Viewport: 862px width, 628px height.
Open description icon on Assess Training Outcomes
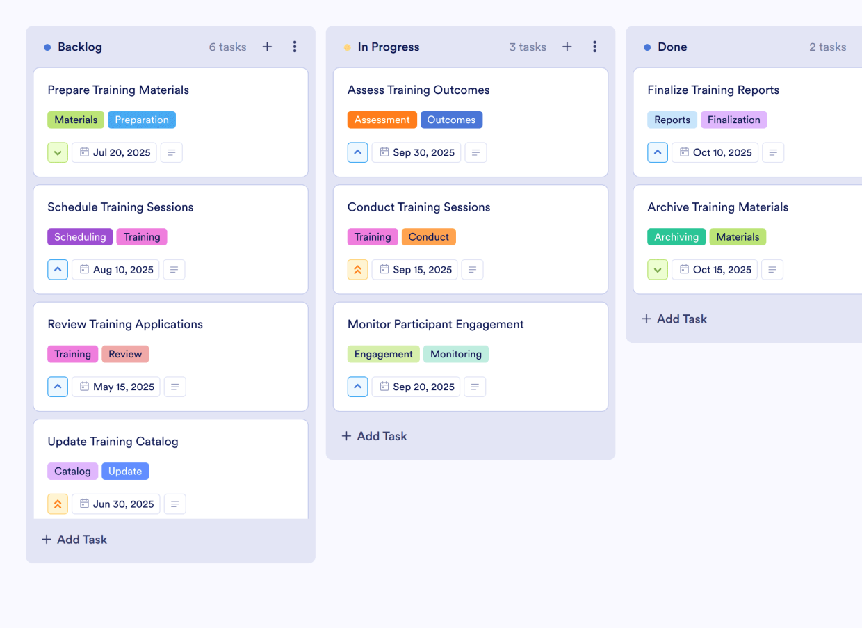pyautogui.click(x=475, y=152)
